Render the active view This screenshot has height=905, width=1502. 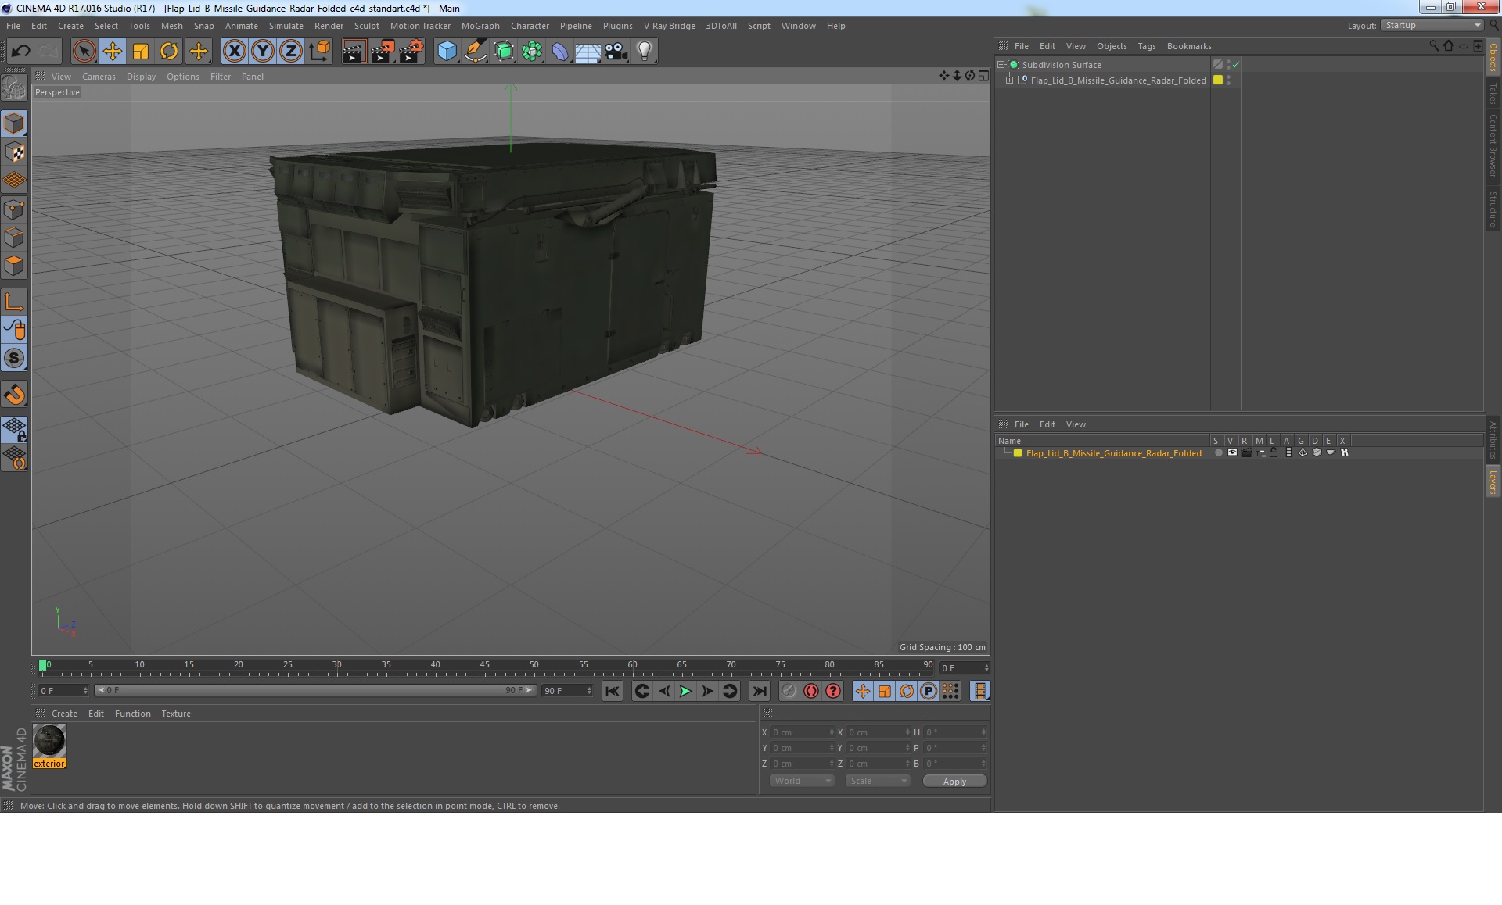(354, 52)
